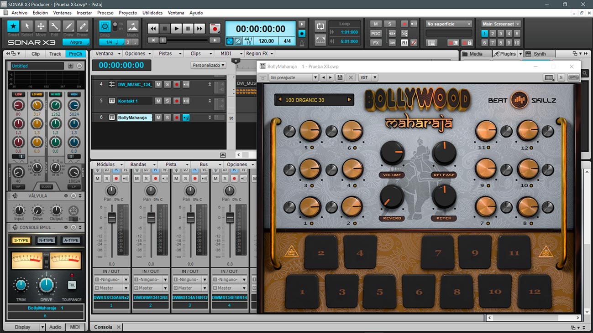Switch the console emulator to A-TYPE
Screen dimensions: 593x333
[x=71, y=240]
